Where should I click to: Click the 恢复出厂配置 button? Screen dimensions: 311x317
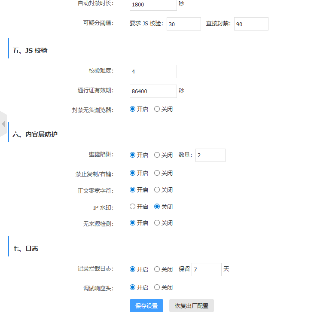click(x=192, y=306)
